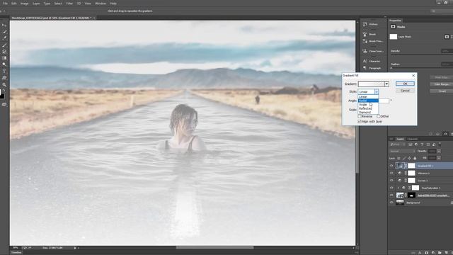Select the Gradient tool in the toolbar
Viewport: 453px width, 255px height.
click(4, 58)
